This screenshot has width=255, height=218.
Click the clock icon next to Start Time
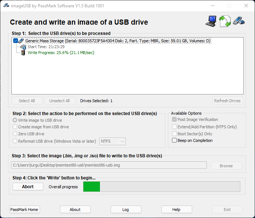coord(23,47)
